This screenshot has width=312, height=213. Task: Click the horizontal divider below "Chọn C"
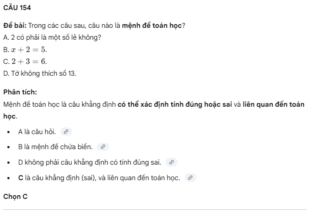[156, 209]
